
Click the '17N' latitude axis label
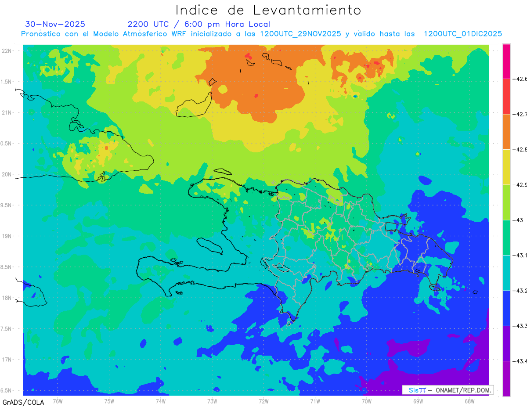(x=7, y=360)
